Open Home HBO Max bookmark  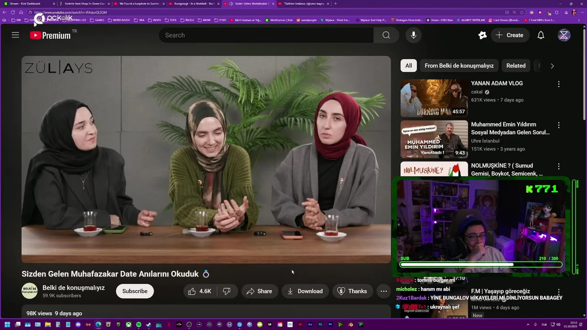[x=439, y=20]
